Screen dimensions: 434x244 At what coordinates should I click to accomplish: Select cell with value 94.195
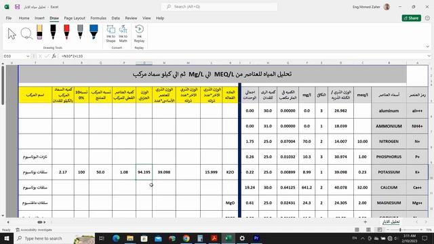[144, 172]
